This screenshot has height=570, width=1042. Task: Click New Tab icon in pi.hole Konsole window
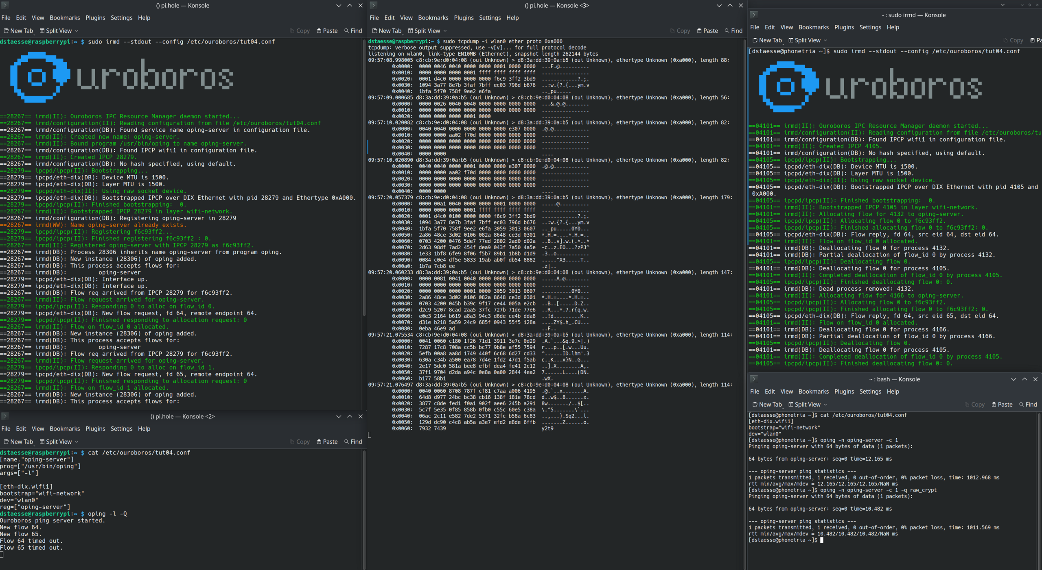click(x=6, y=31)
